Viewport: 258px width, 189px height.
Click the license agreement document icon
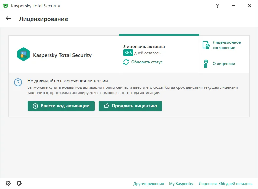tap(206, 45)
